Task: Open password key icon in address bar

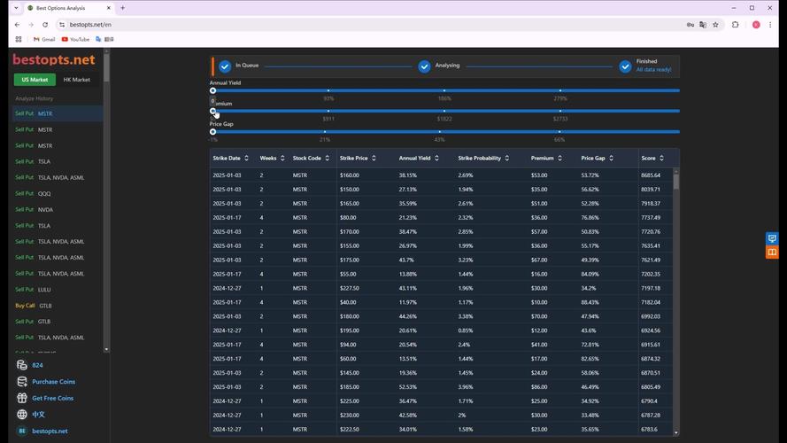Action: click(x=691, y=25)
